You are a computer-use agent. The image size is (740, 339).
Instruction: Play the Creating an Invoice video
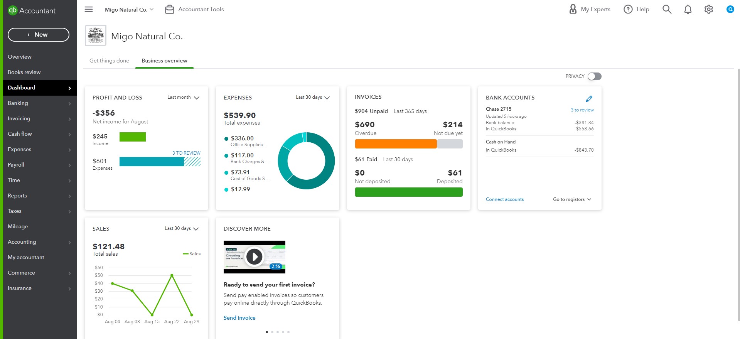[x=255, y=257]
